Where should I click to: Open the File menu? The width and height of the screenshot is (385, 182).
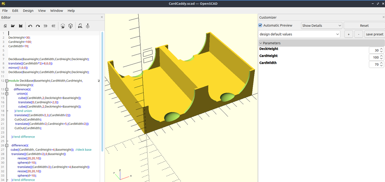[x=5, y=11]
